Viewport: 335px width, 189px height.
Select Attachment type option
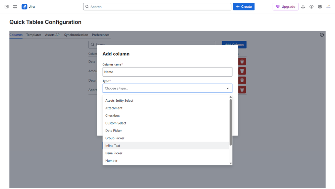pos(166,108)
